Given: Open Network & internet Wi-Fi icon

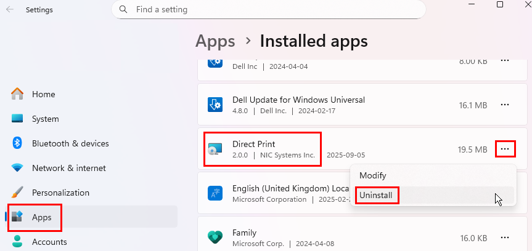Looking at the screenshot, I should [x=17, y=168].
